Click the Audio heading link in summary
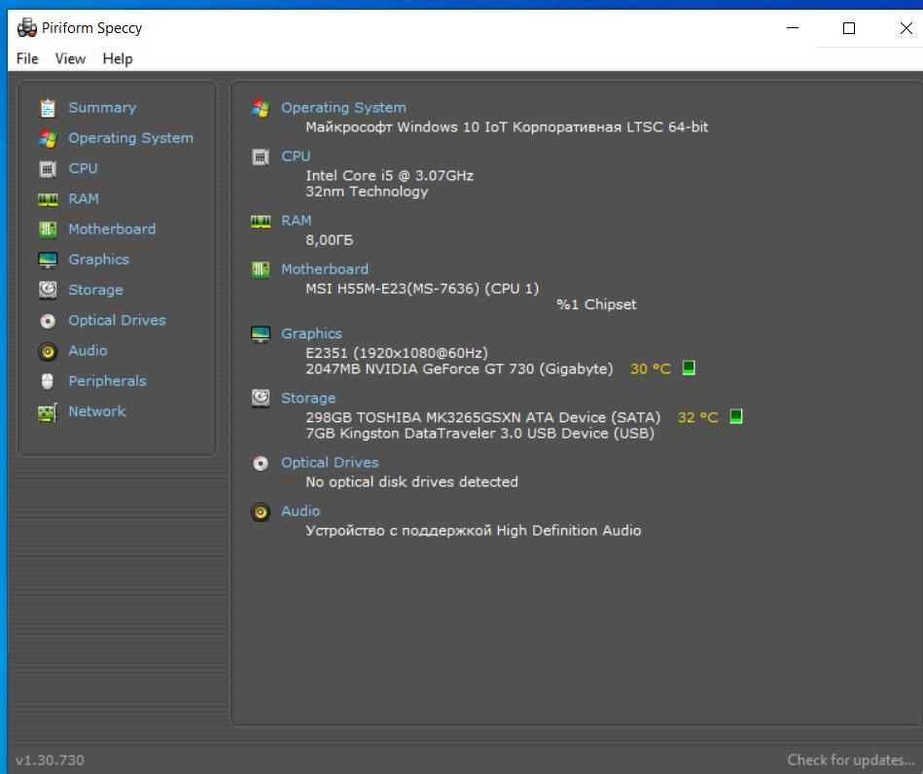The height and width of the screenshot is (774, 923). [301, 510]
